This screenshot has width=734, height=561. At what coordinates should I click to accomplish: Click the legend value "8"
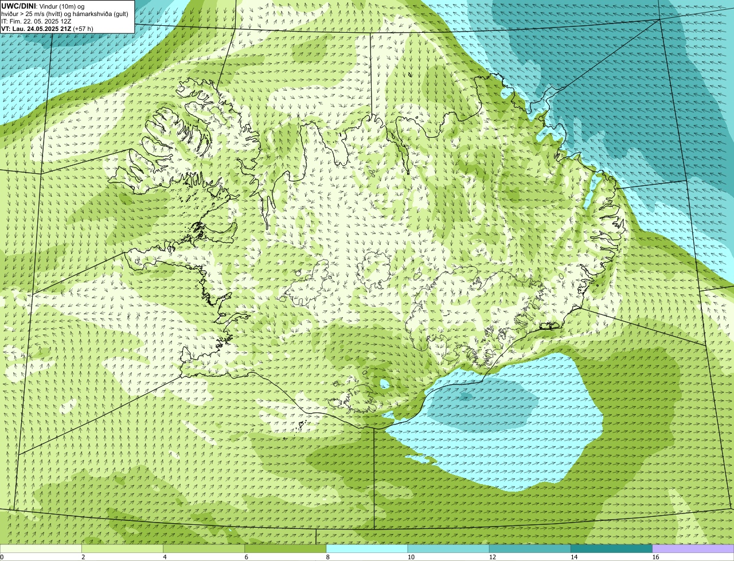pos(327,557)
